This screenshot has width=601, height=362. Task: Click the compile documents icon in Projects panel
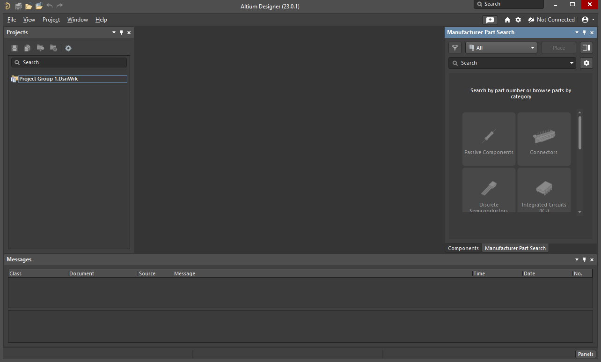pos(28,48)
